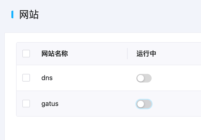This screenshot has height=140, width=201.
Task: Enable the running switch for gatus
Action: [x=144, y=104]
